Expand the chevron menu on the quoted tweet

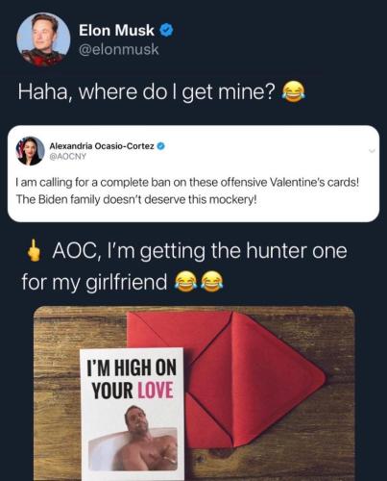click(372, 151)
